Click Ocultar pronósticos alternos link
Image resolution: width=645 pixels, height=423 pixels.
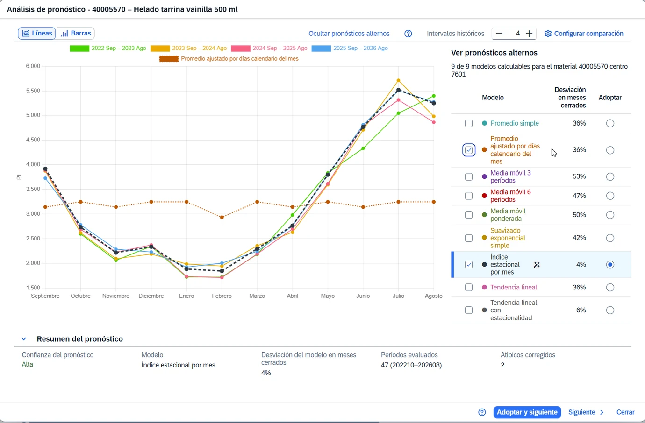349,34
